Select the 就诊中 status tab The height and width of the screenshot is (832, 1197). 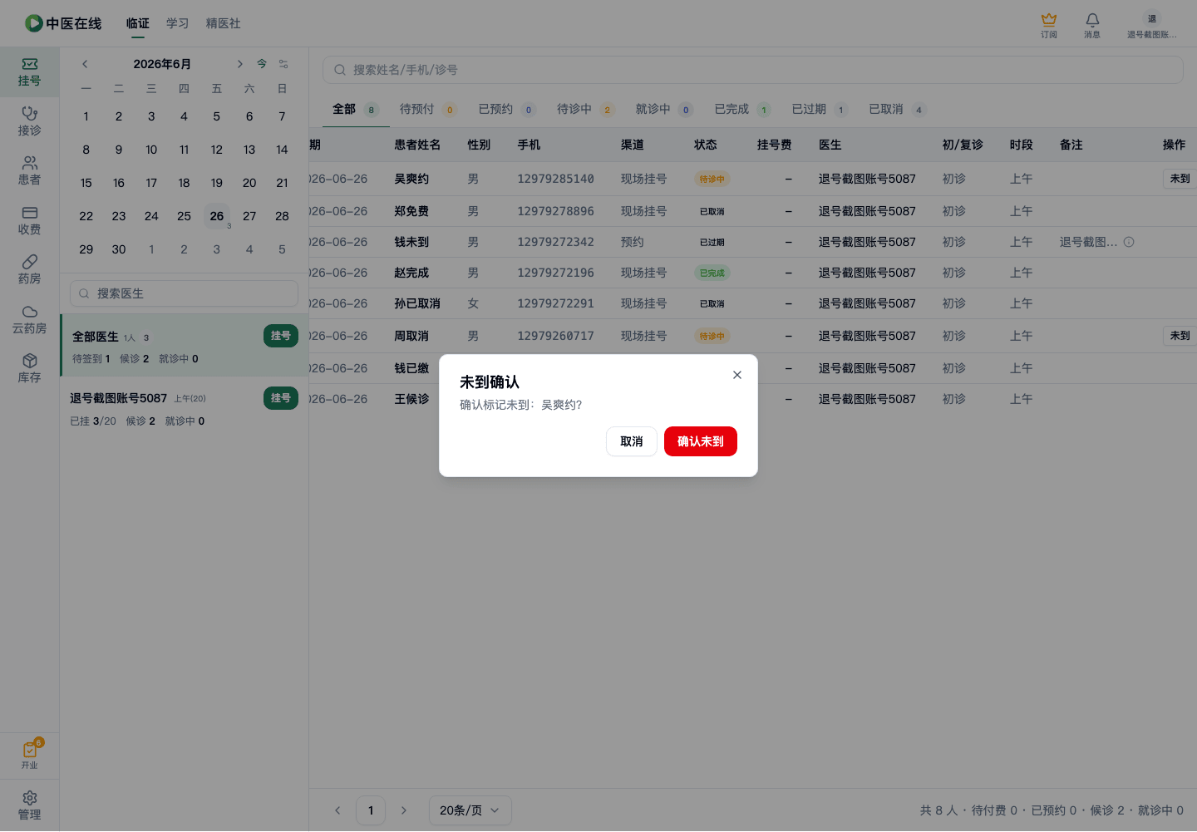click(664, 109)
